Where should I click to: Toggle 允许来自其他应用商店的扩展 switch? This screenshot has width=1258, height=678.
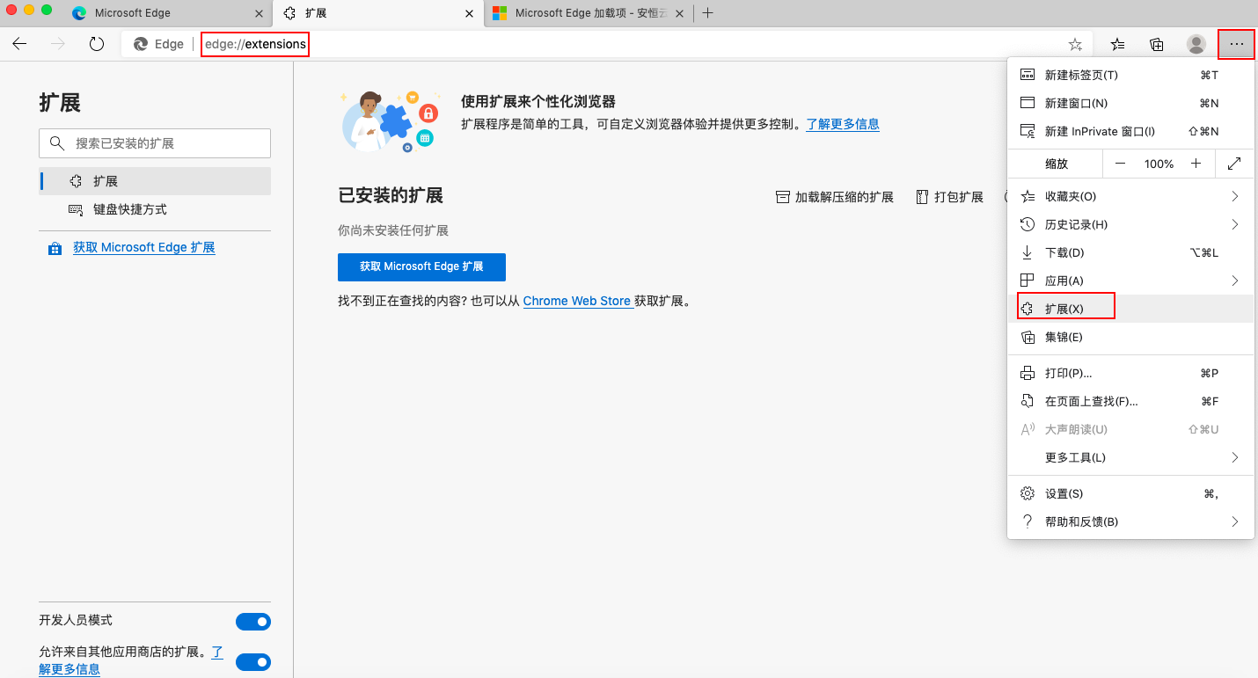(253, 662)
